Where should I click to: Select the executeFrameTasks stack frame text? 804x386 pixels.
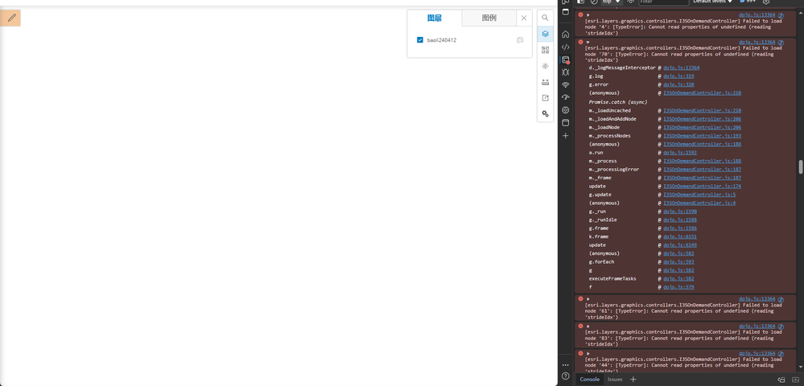click(x=612, y=279)
